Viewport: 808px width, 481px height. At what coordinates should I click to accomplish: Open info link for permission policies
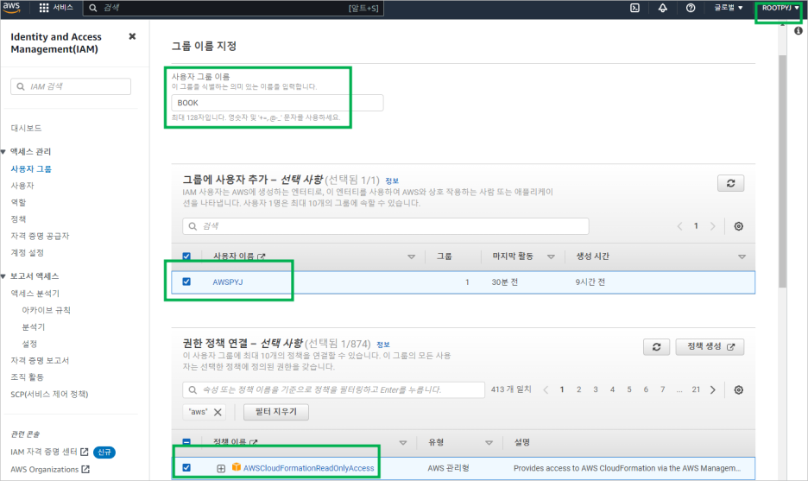[x=383, y=345]
